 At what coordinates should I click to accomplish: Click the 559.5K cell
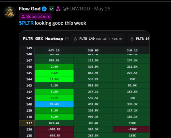click(93, 98)
